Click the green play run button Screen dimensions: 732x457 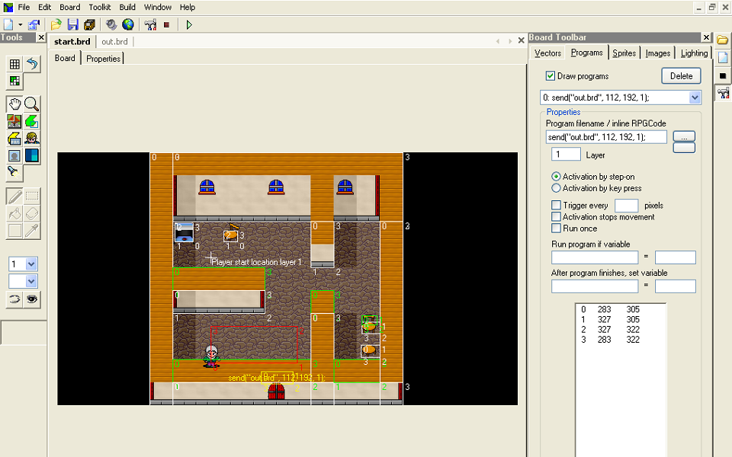click(189, 24)
